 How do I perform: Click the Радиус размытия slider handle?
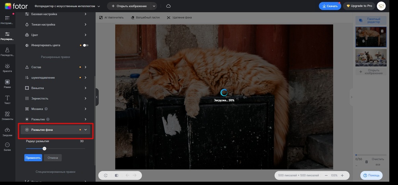(44, 148)
